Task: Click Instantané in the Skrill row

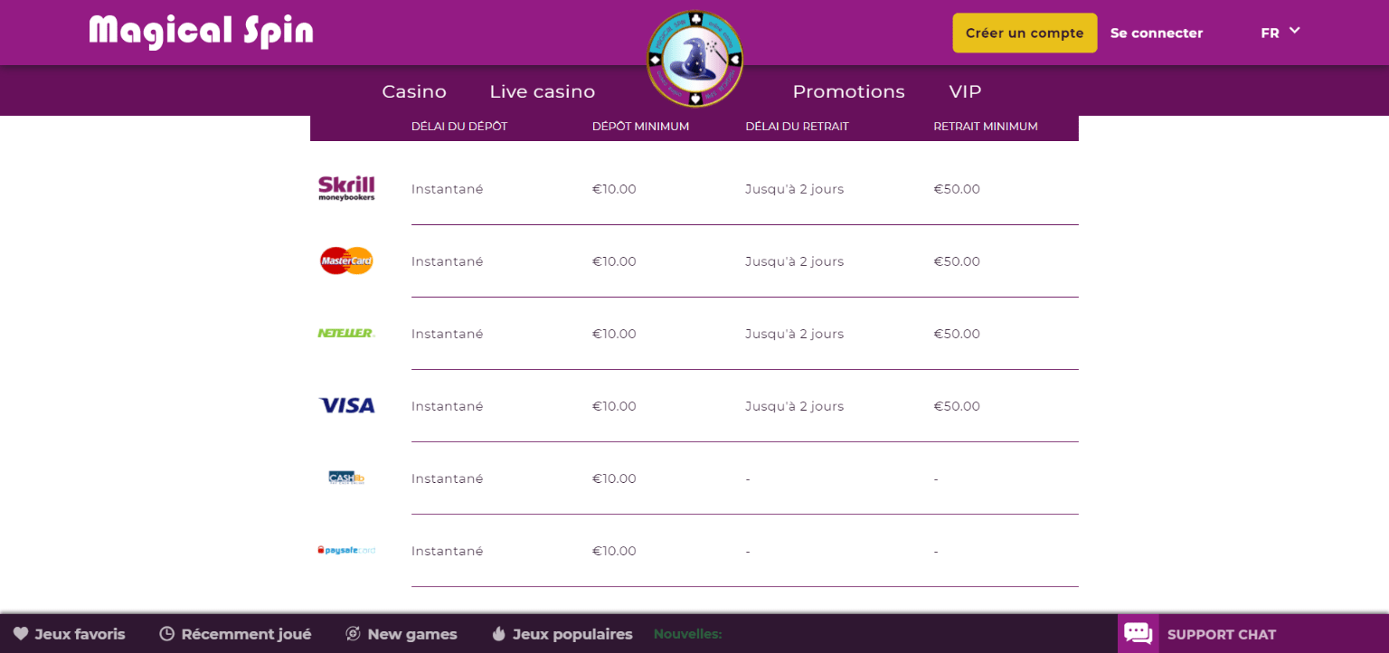Action: click(x=448, y=189)
